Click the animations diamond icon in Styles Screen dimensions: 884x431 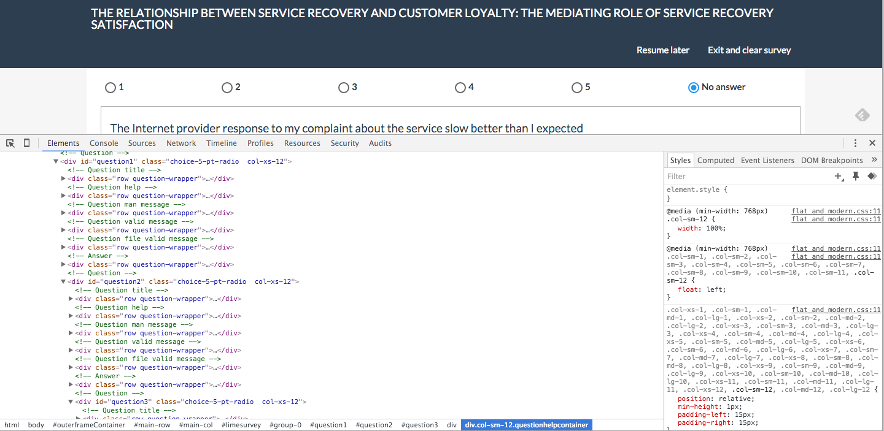[871, 177]
